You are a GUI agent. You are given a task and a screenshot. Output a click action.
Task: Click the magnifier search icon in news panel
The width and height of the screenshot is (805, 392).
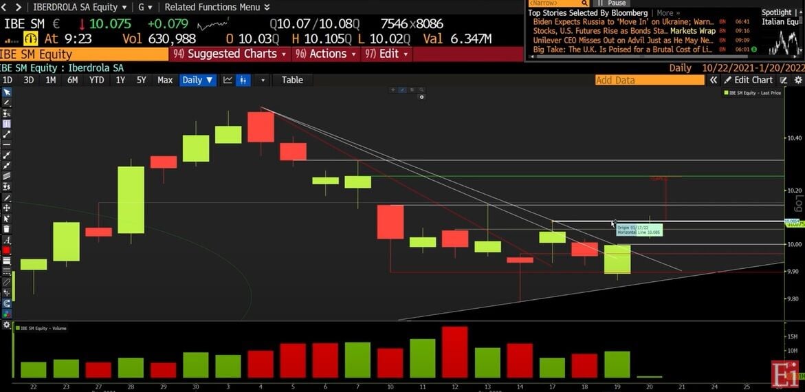(585, 3)
